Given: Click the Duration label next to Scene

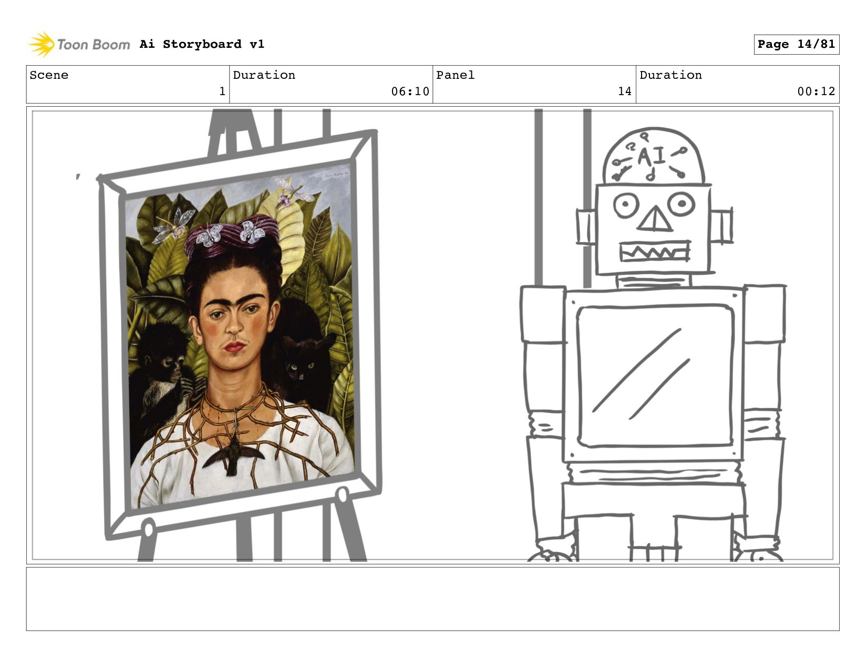Looking at the screenshot, I should 264,75.
